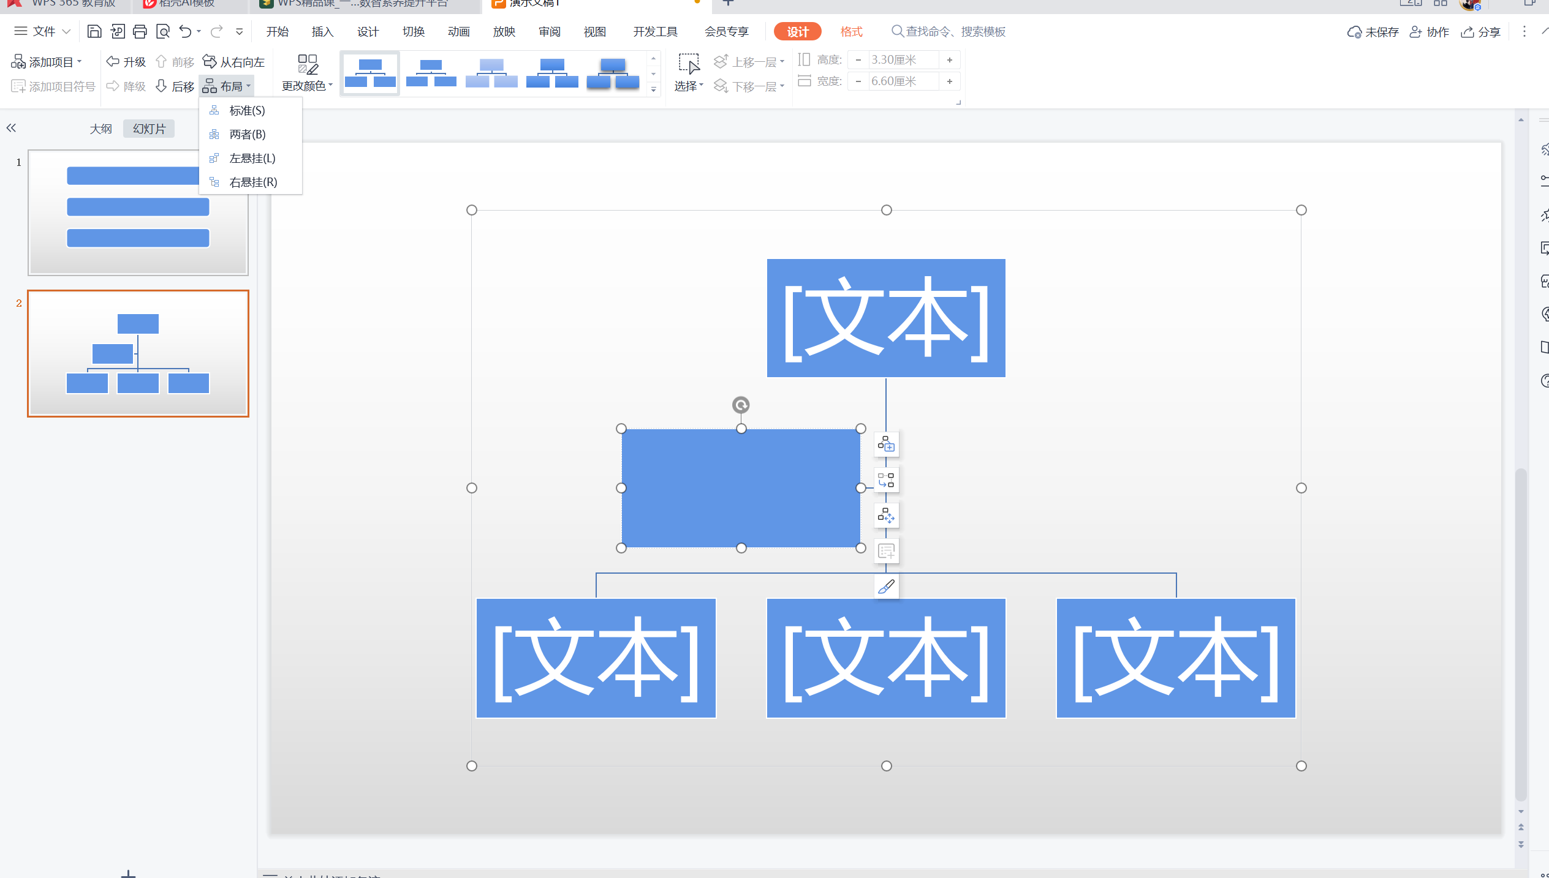Screen dimensions: 1549x878
Task: Switch to Outline (大纲) view tab
Action: click(x=101, y=129)
